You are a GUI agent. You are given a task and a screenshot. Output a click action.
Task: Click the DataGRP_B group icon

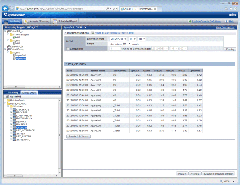click(x=8, y=46)
